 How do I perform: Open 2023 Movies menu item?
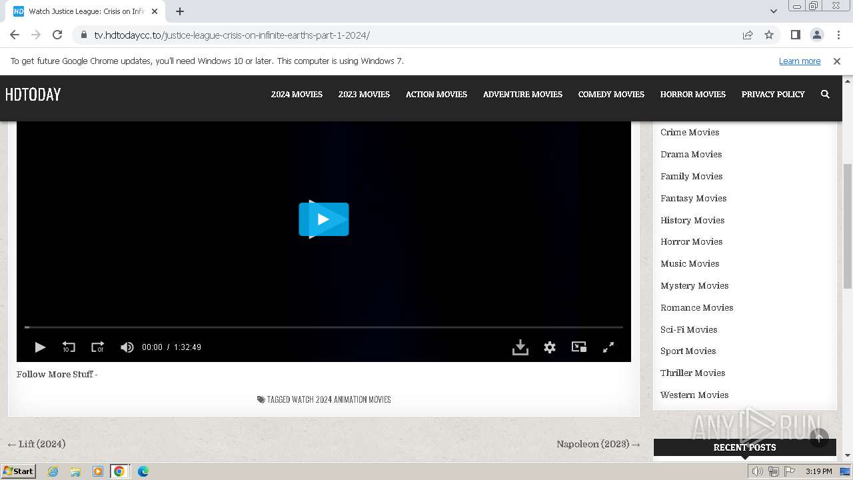click(x=364, y=95)
